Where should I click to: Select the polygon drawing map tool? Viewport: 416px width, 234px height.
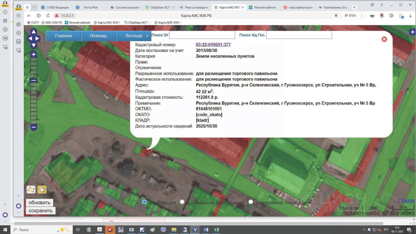31,189
